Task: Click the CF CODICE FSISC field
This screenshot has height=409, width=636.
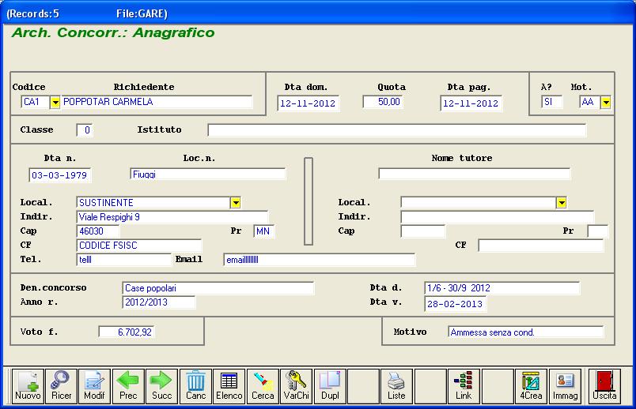Action: coord(138,245)
